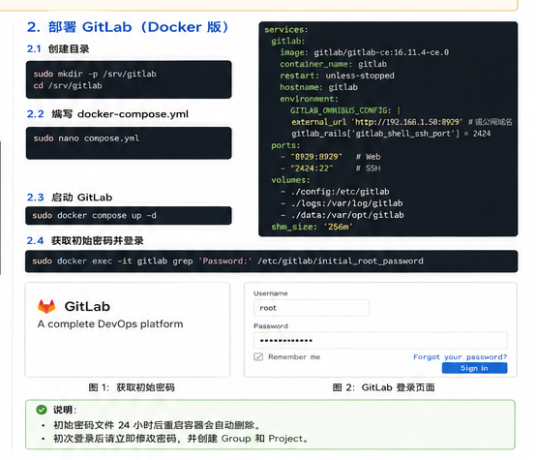Viewport: 536px width, 460px height.
Task: Click the GitLab title text beside logo
Action: click(87, 306)
